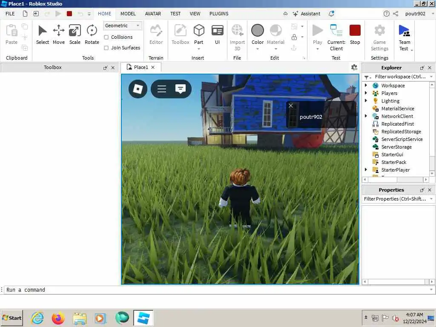The image size is (436, 327).
Task: Expand the Workspace node
Action: [x=366, y=85]
